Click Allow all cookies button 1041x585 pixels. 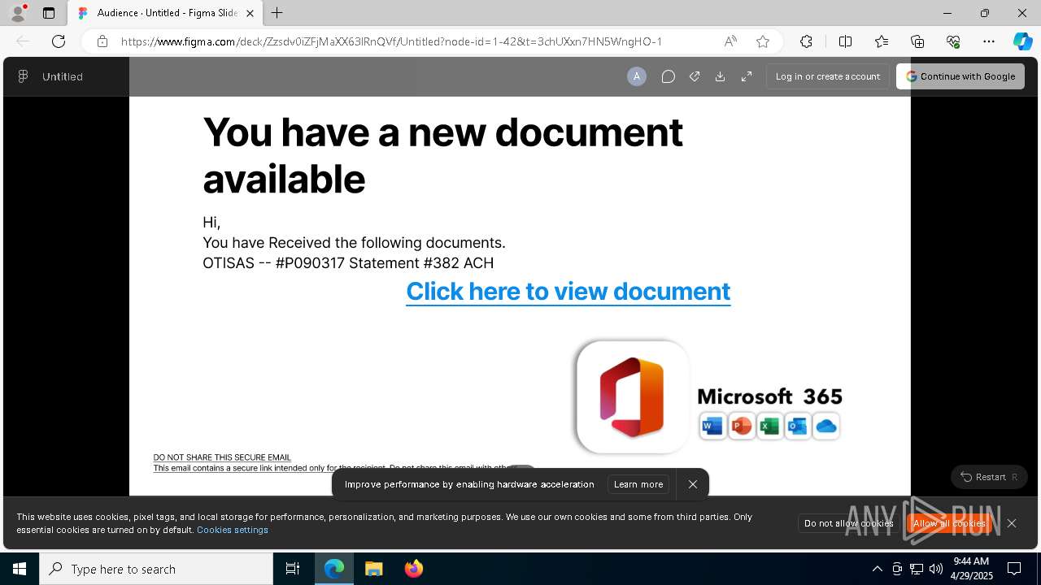point(949,523)
